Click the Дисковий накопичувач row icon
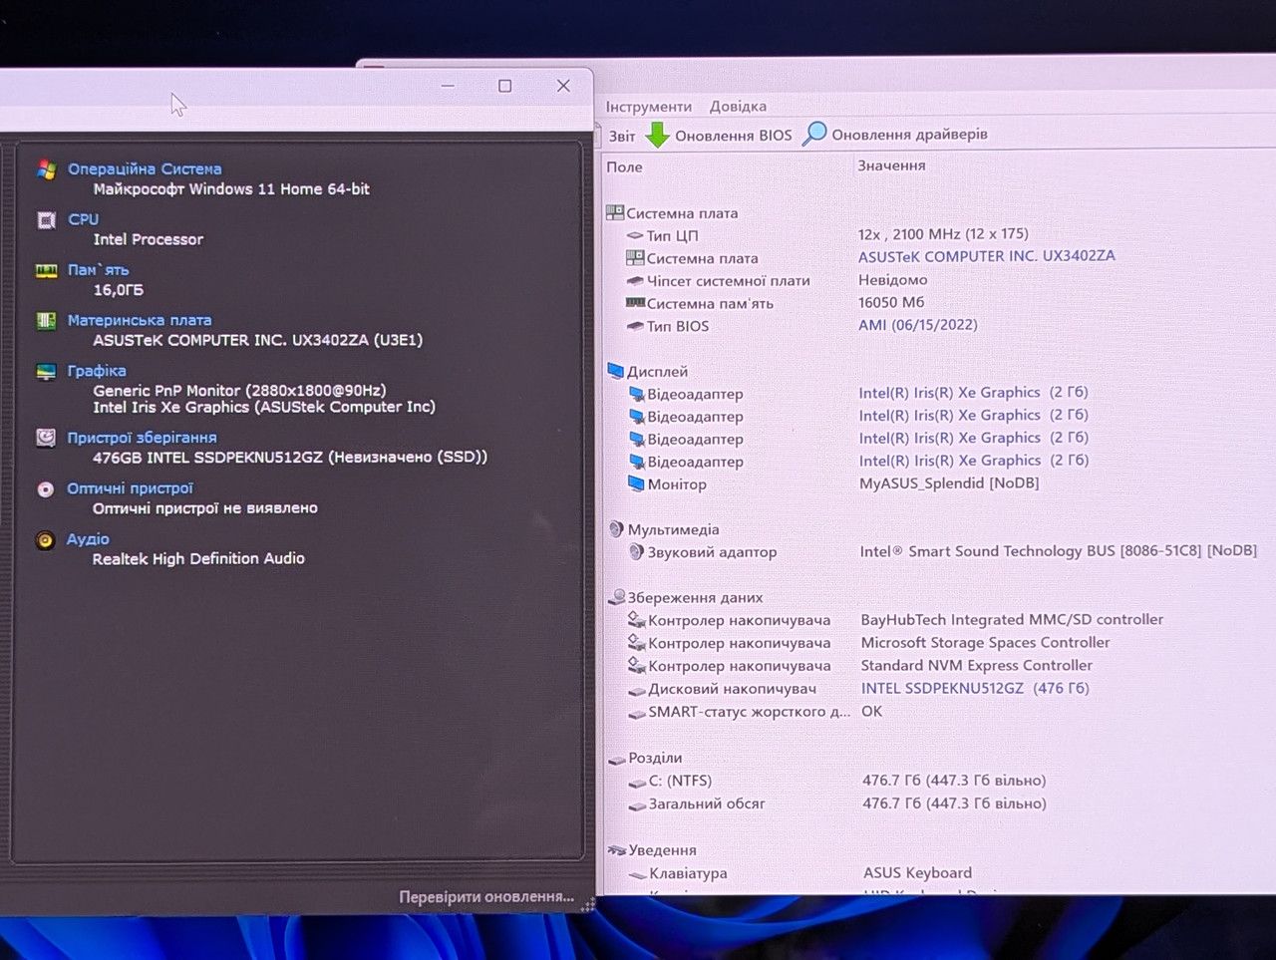The image size is (1276, 960). [x=638, y=690]
